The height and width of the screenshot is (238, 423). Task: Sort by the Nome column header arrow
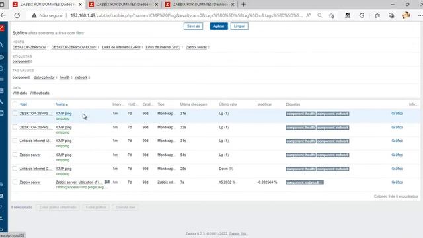61,104
